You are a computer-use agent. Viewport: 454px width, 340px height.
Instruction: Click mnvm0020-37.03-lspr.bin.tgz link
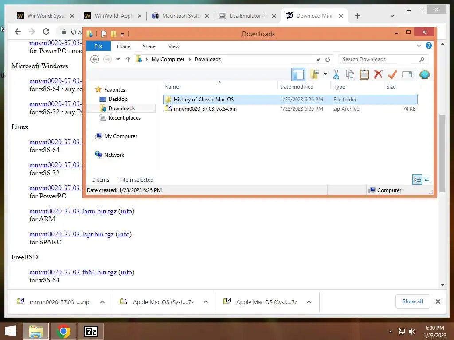click(x=71, y=234)
